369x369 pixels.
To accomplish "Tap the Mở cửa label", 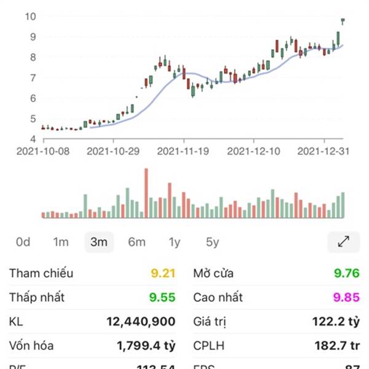I will click(x=213, y=273).
